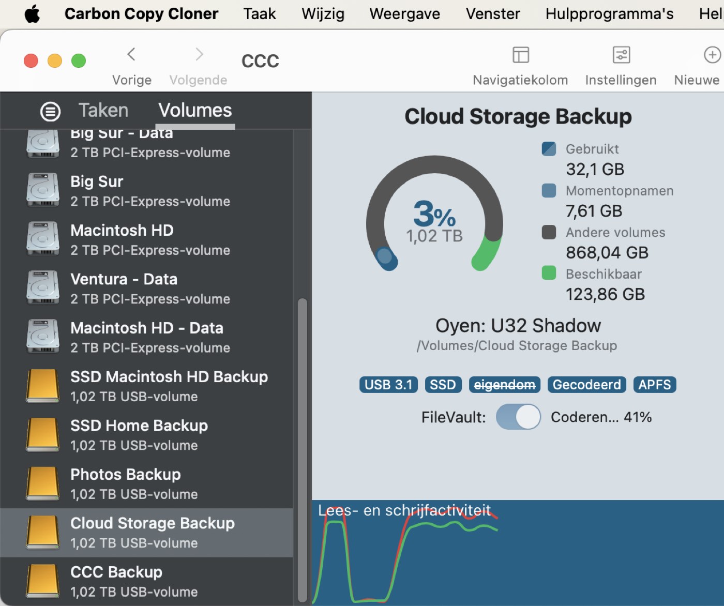Click the Gebruikt legend swatch
724x606 pixels.
[x=549, y=149]
